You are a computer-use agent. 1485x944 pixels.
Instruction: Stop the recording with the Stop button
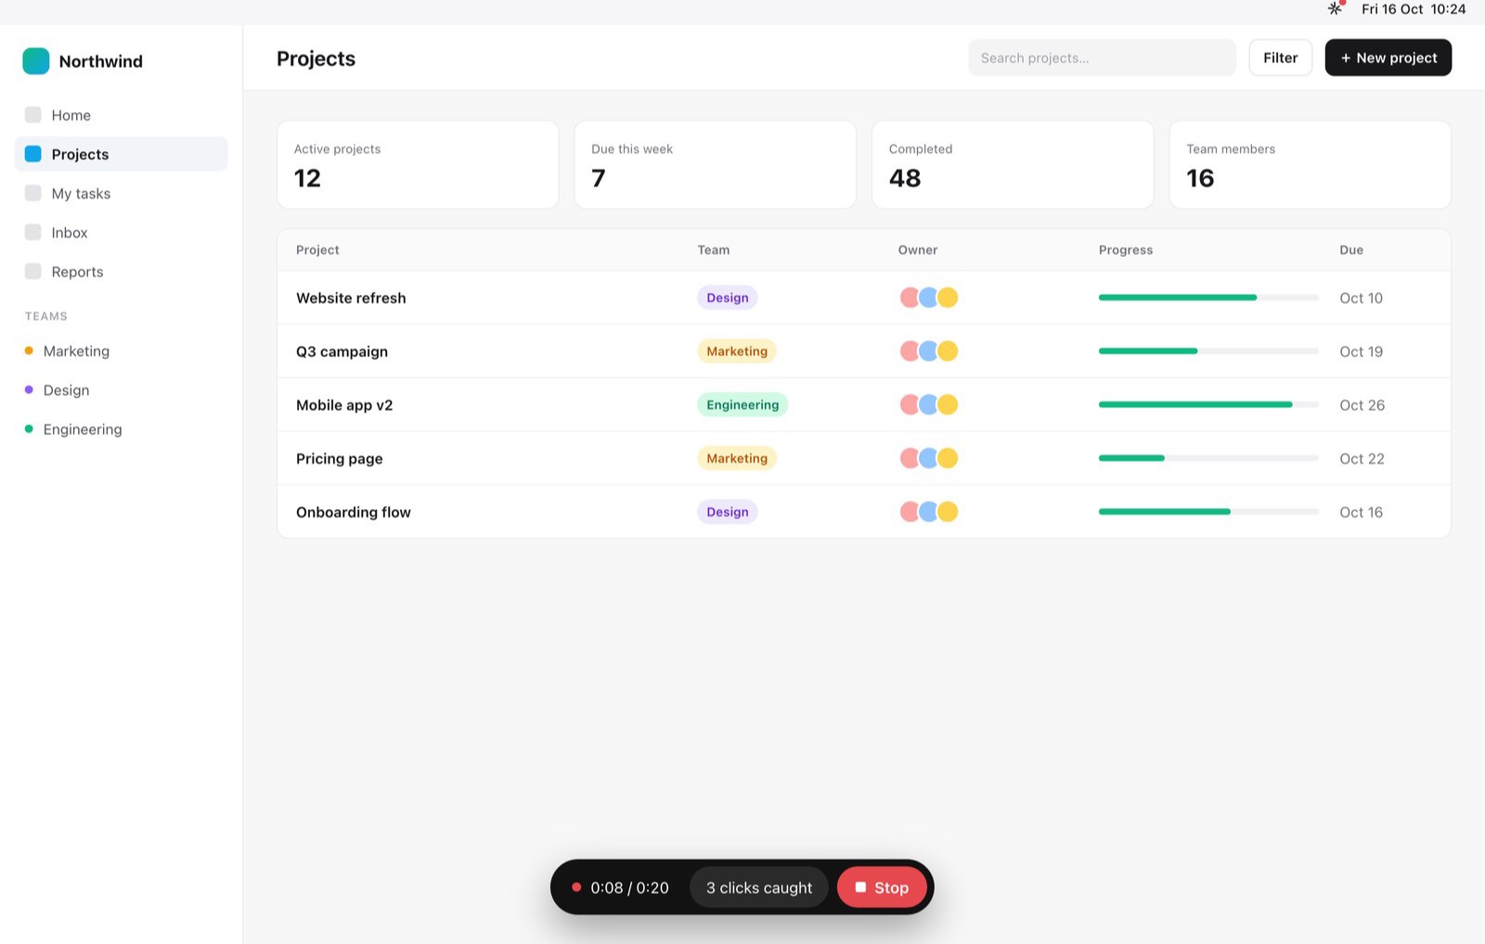click(x=882, y=887)
